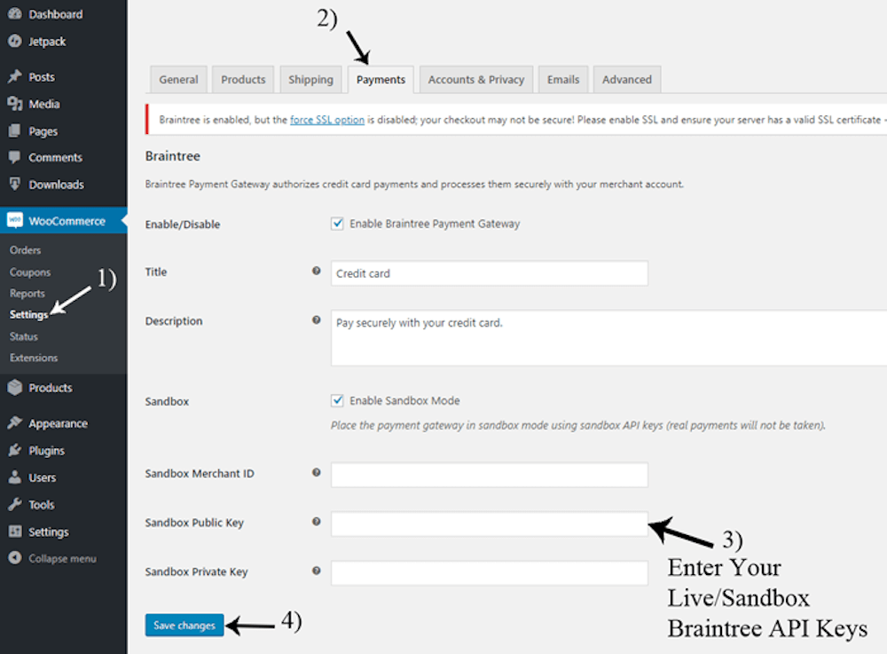Switch to the General tab

[x=178, y=79]
